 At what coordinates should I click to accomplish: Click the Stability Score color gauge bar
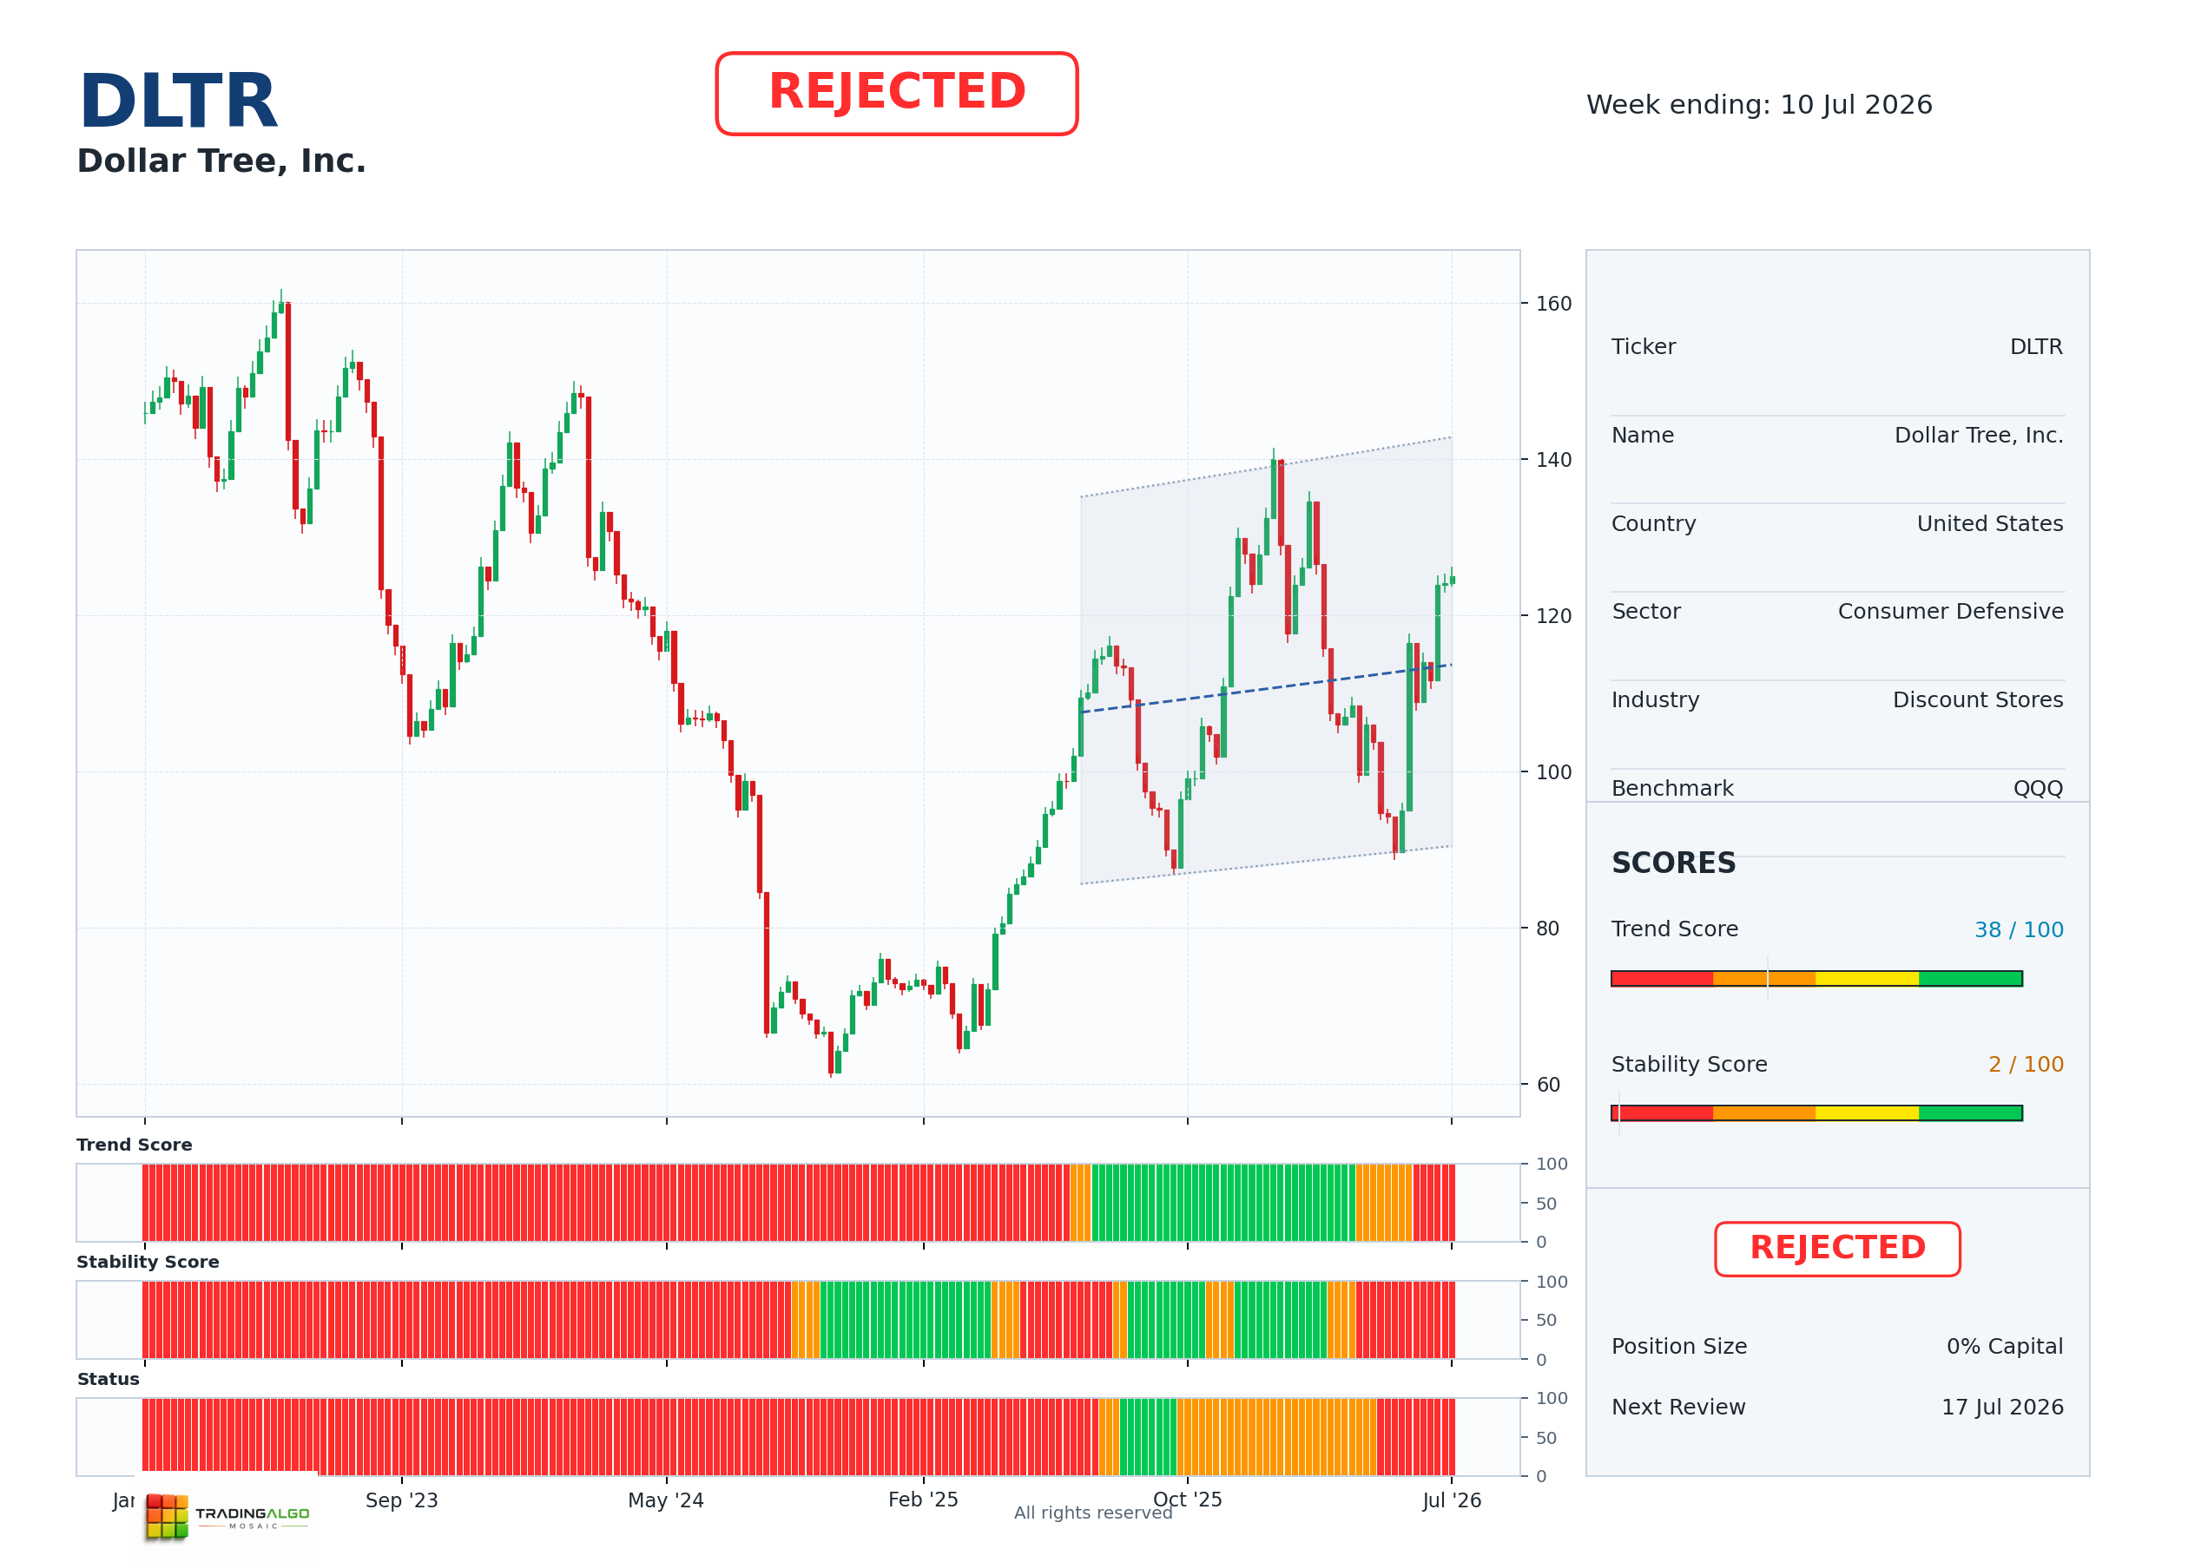(1816, 1112)
